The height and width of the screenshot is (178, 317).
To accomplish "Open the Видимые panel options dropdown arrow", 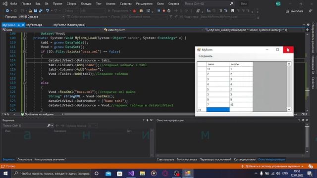I will coord(144,120).
